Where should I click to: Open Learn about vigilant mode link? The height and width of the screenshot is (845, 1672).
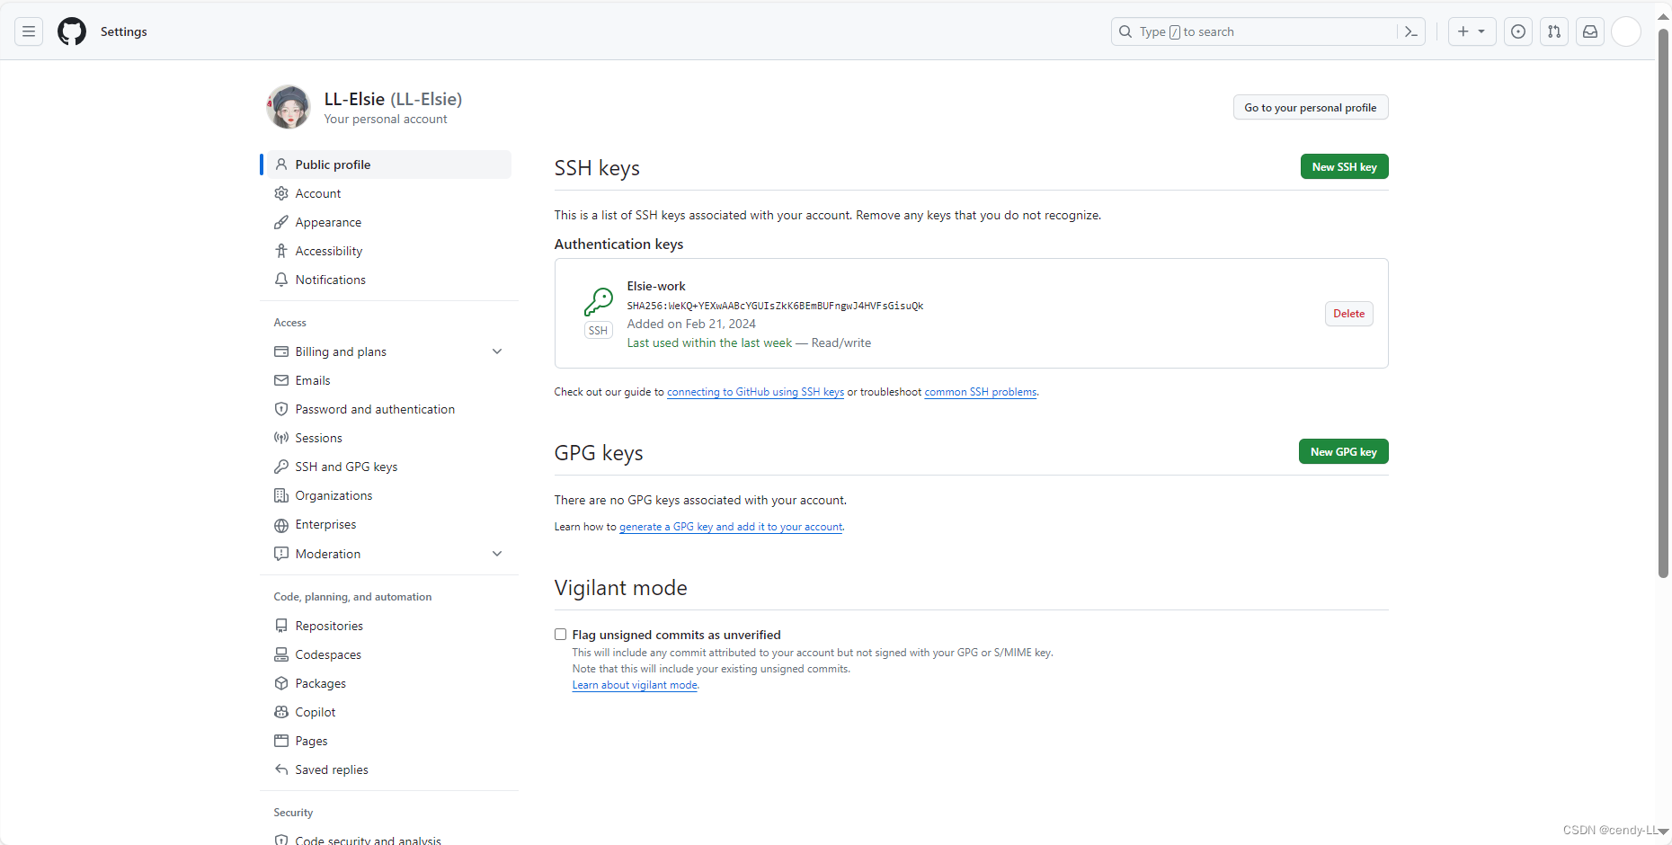coord(635,685)
